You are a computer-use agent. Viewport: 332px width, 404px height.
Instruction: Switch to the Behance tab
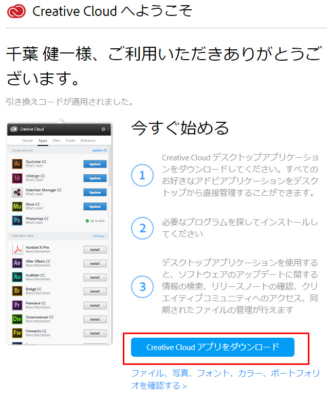[x=88, y=140]
